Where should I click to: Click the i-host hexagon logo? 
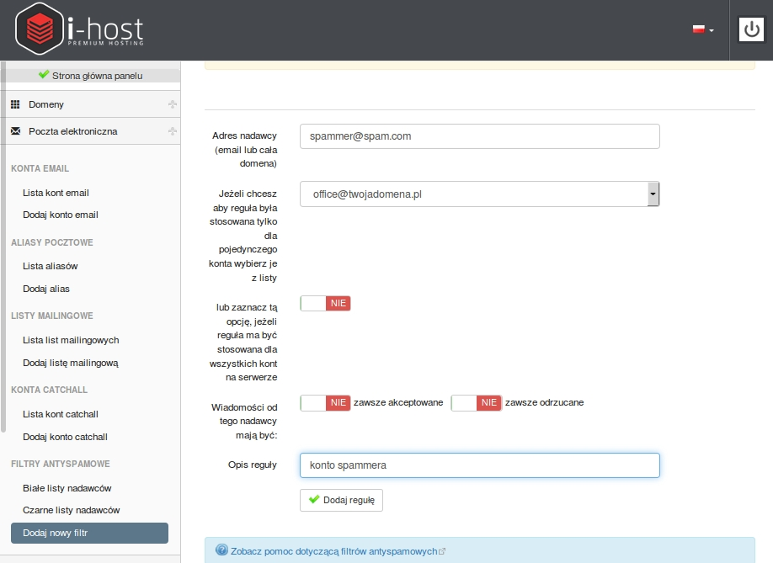(40, 29)
